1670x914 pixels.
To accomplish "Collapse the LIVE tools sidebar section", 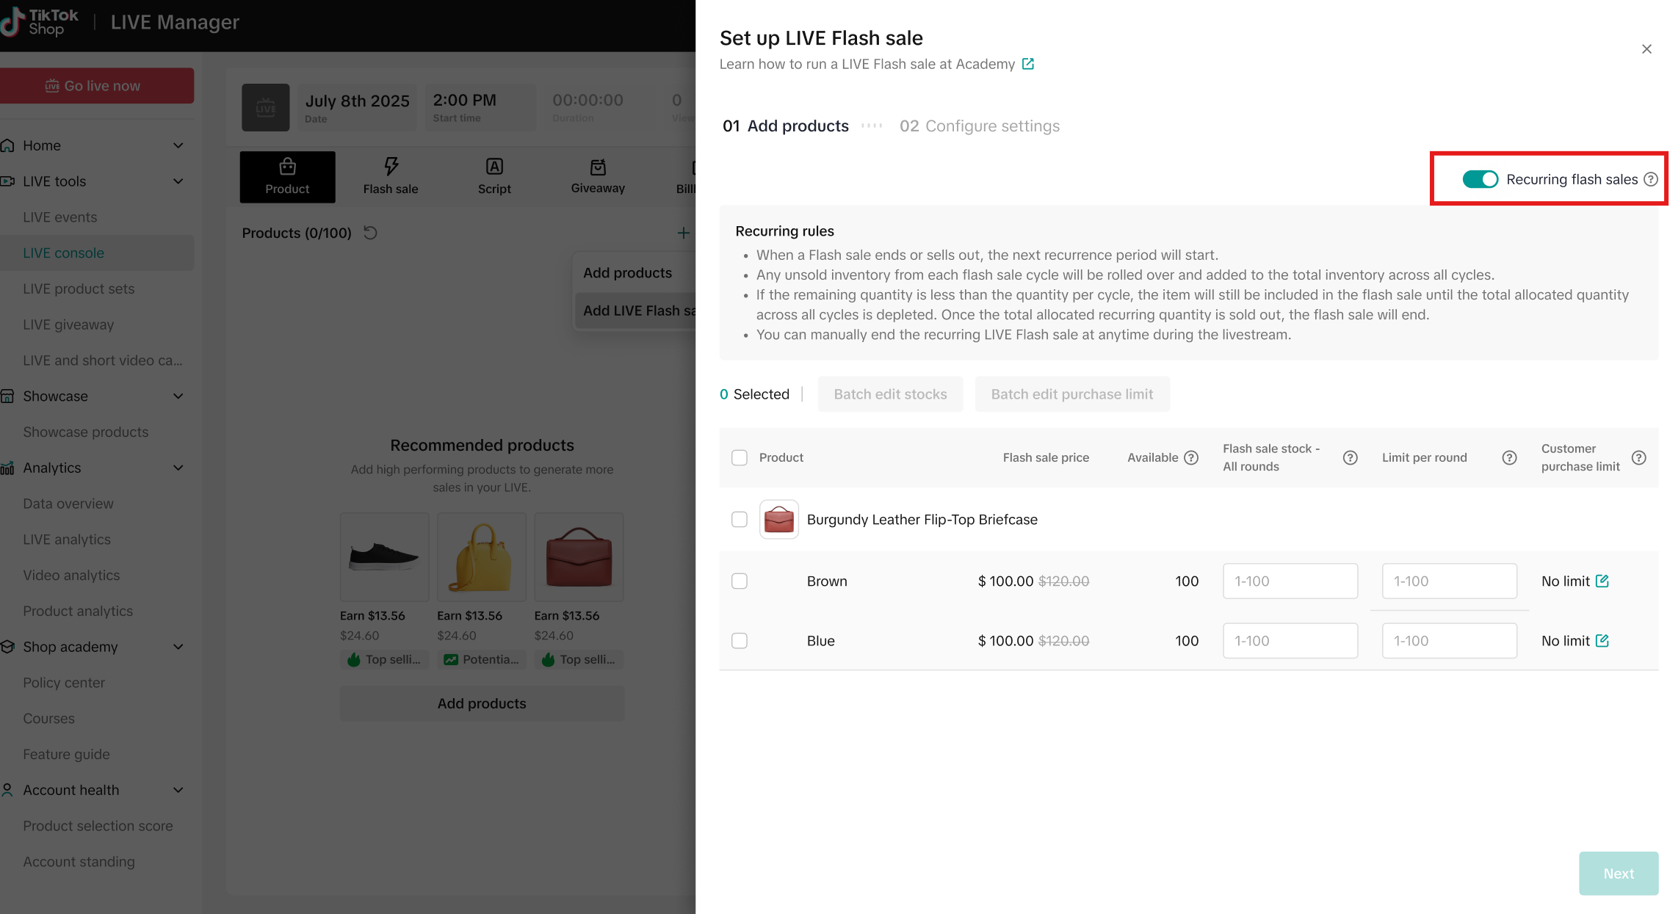I will [178, 181].
